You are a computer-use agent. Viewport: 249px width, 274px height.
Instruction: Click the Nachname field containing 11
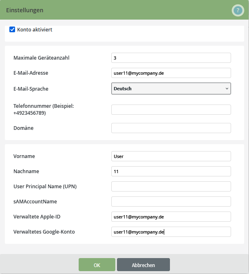point(171,172)
